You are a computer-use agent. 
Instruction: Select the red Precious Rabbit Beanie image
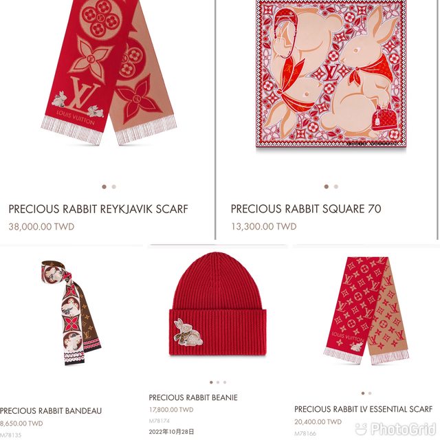[217, 304]
